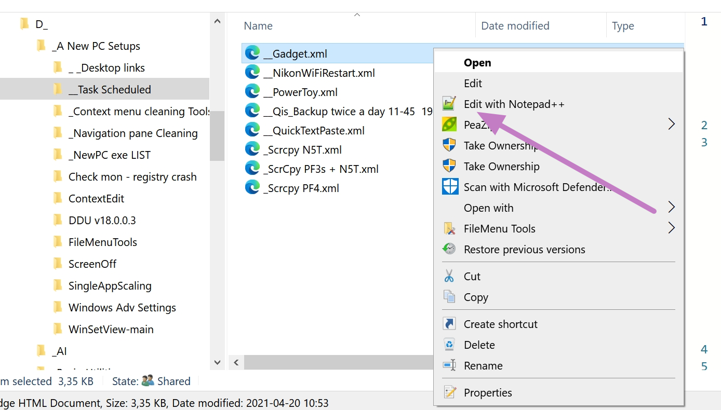The height and width of the screenshot is (410, 721).
Task: Click the Delete recycle bin icon
Action: 449,345
